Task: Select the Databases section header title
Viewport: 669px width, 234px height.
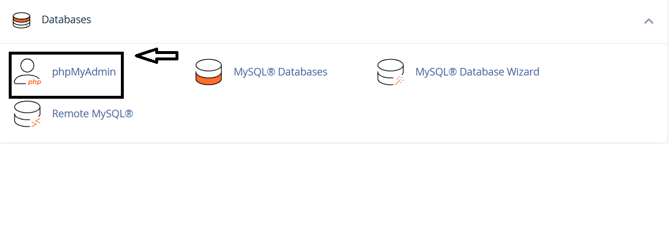Action: 66,20
